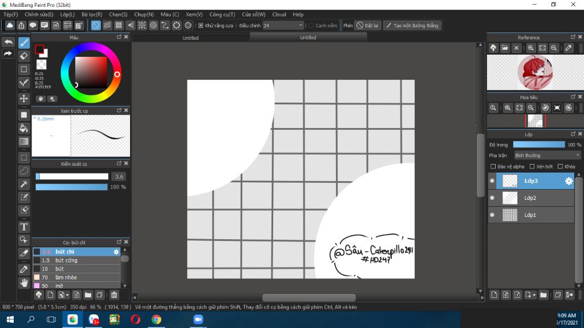Viewport: 584px width, 328px height.
Task: Select the Bucket fill tool
Action: (24, 128)
